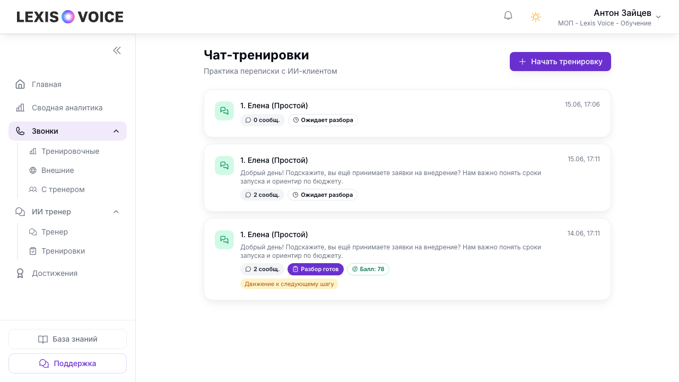Collapse the sidebar with double-chevron icon
Image resolution: width=679 pixels, height=382 pixels.
tap(117, 50)
